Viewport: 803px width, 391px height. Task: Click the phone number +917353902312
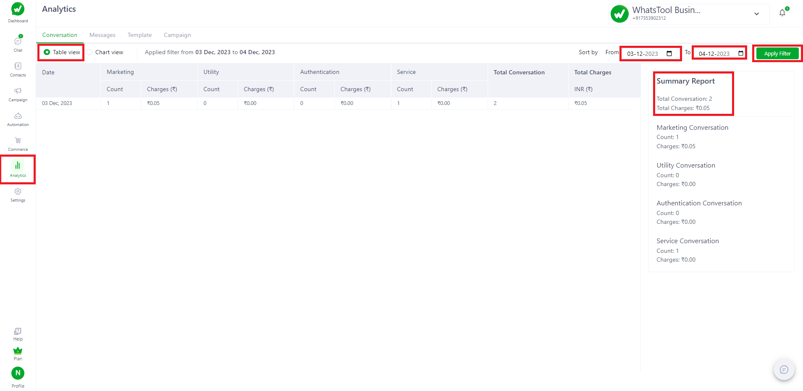[649, 18]
